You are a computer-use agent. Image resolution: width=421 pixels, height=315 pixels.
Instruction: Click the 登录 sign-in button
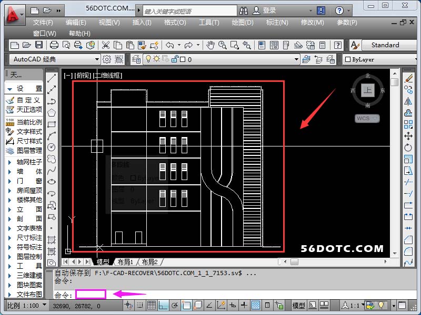[x=269, y=10]
